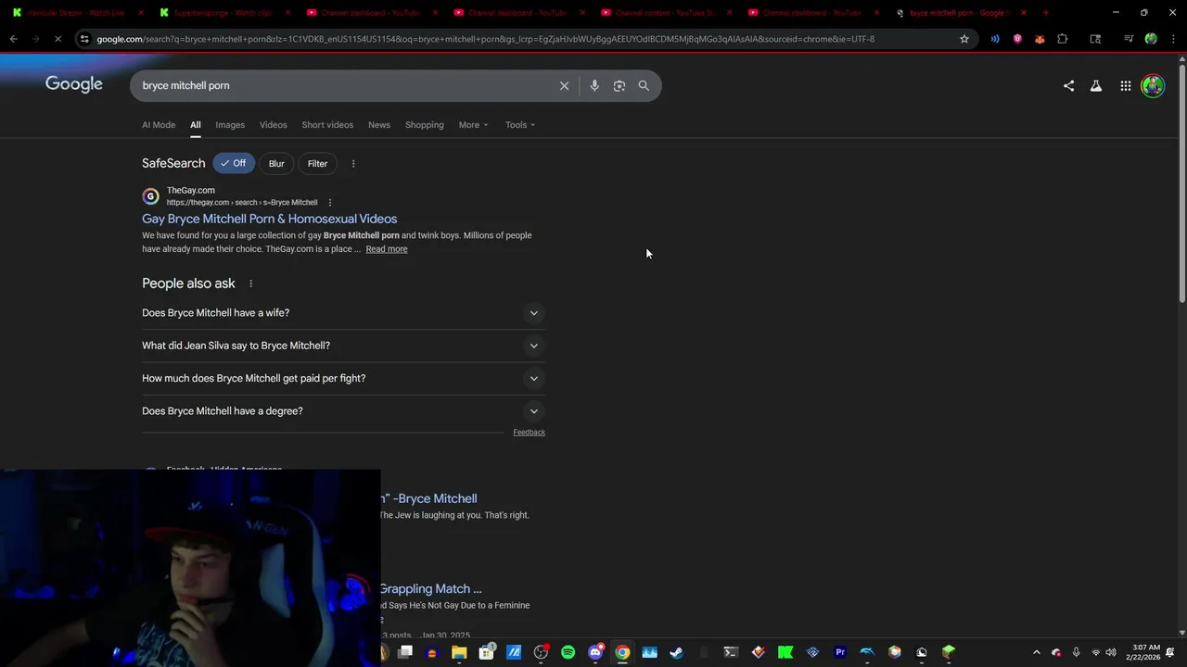Bookmark this page with the star icon

(x=964, y=39)
